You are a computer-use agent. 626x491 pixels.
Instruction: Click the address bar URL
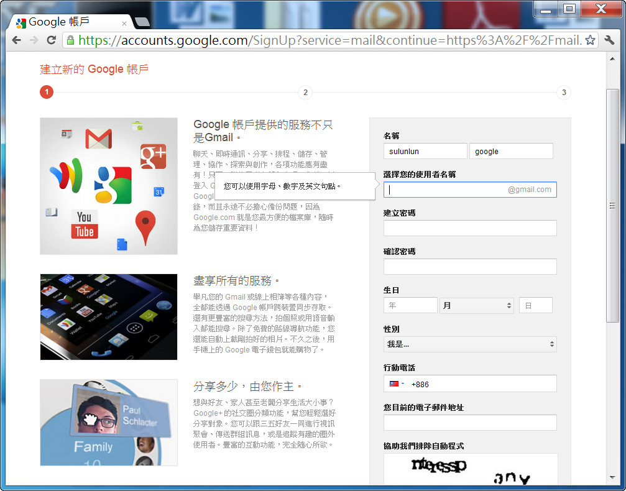point(329,40)
